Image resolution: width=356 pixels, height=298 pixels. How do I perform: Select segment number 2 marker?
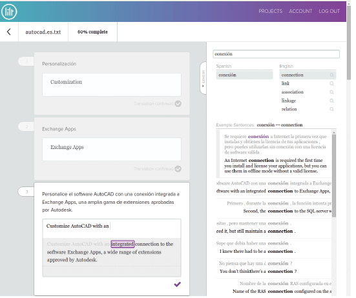point(26,126)
